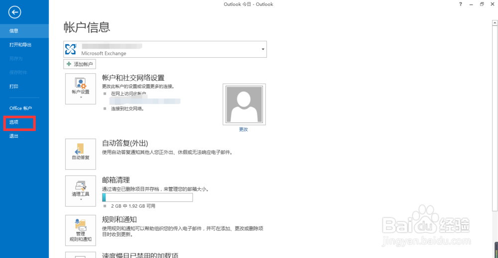Click 规则和通知 heading

coord(120,220)
